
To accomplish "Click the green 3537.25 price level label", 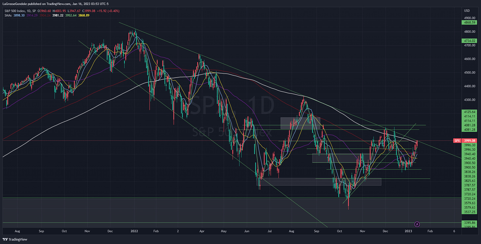I will 469,212.
